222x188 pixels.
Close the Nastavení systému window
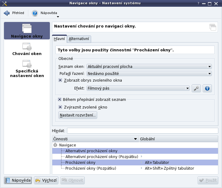tap(216, 4)
